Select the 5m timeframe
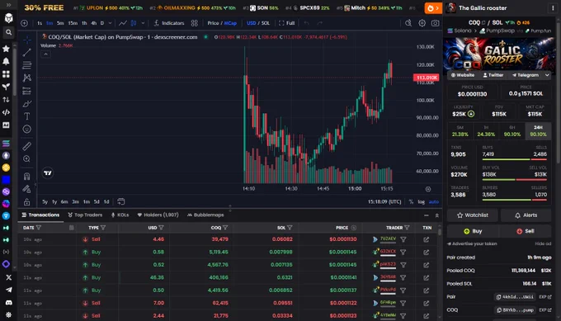561x321 pixels. coord(60,23)
